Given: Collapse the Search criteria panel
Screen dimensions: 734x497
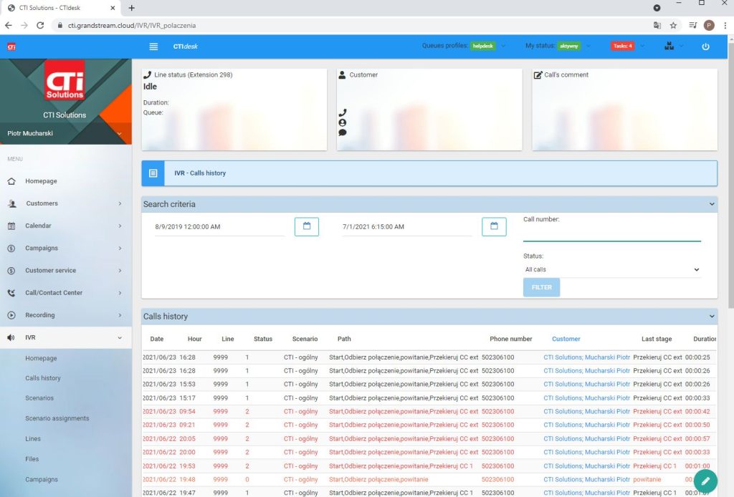Looking at the screenshot, I should (x=711, y=204).
